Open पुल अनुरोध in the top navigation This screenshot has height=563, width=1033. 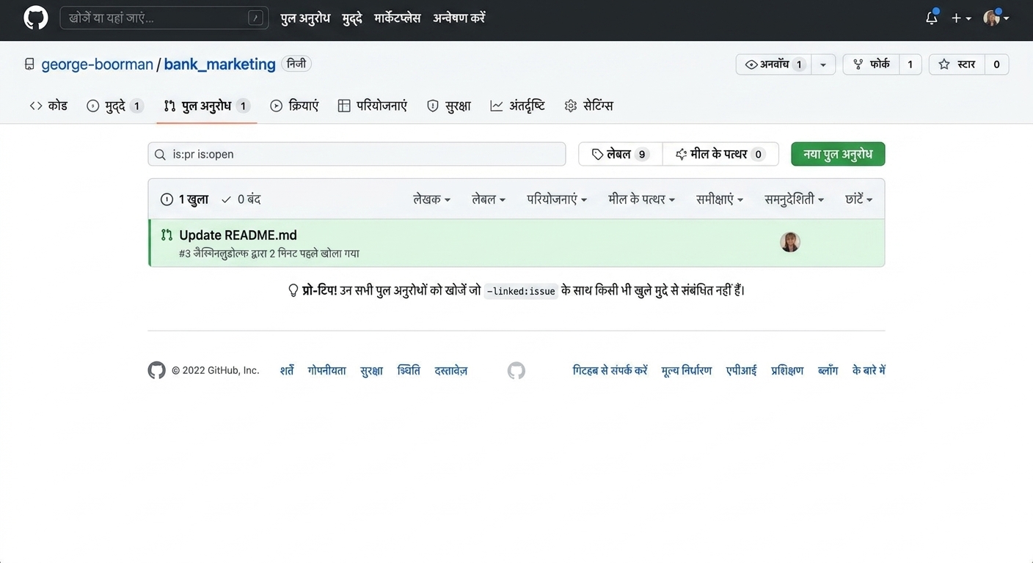pyautogui.click(x=305, y=18)
